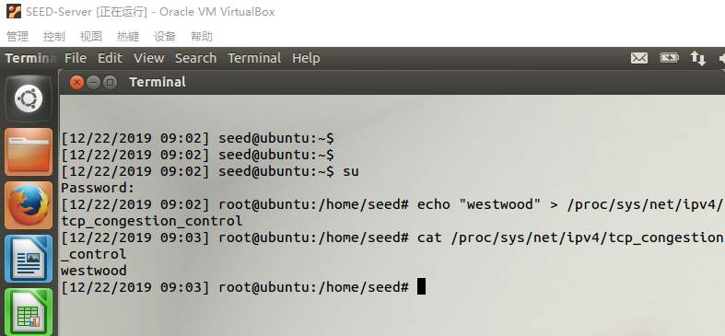Screen dimensions: 725x336
Task: Open the Files folder launcher icon
Action: pos(29,152)
